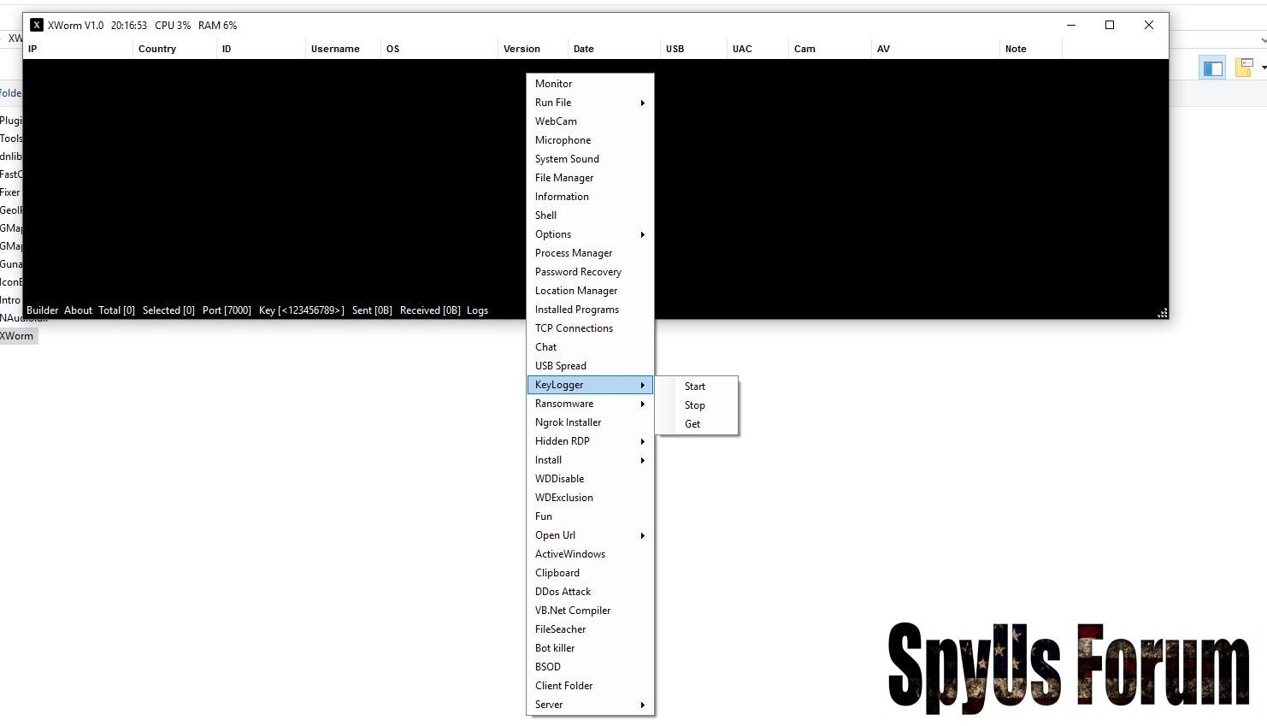Select Information from the context menu
This screenshot has width=1267, height=726.
click(562, 197)
